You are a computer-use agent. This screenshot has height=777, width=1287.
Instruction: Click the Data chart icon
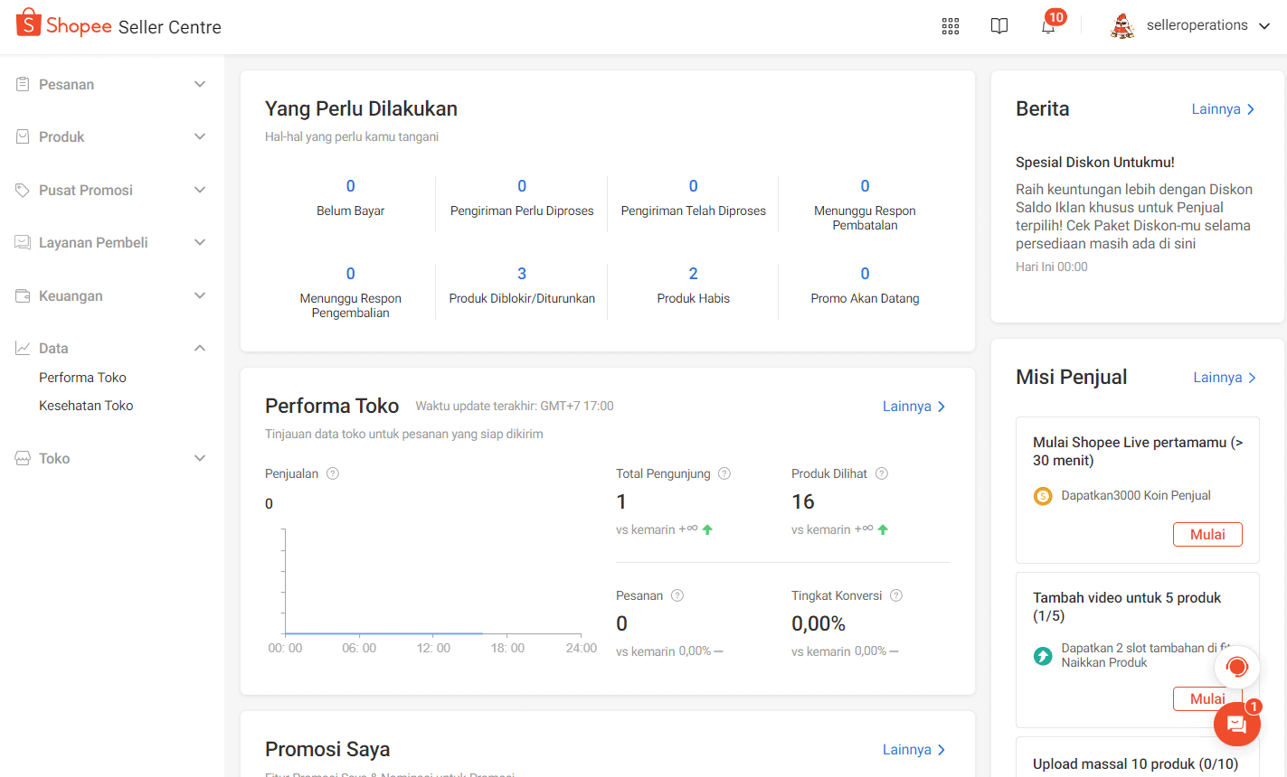click(23, 348)
